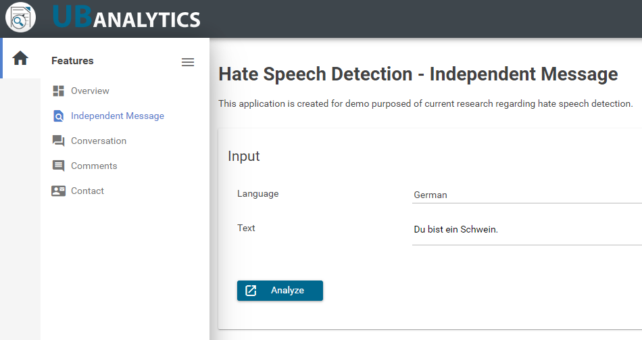Click the Analyze button
The width and height of the screenshot is (642, 340).
point(280,291)
